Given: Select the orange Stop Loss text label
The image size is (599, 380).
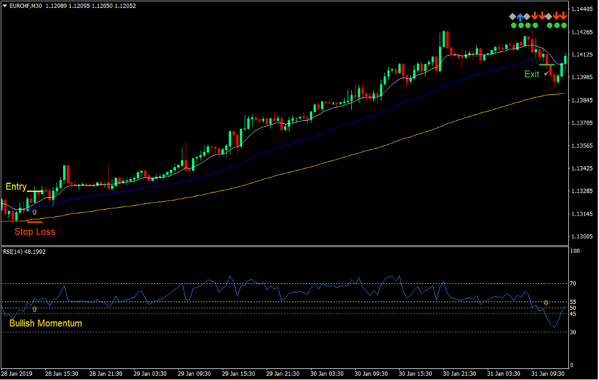Looking at the screenshot, I should coord(34,232).
